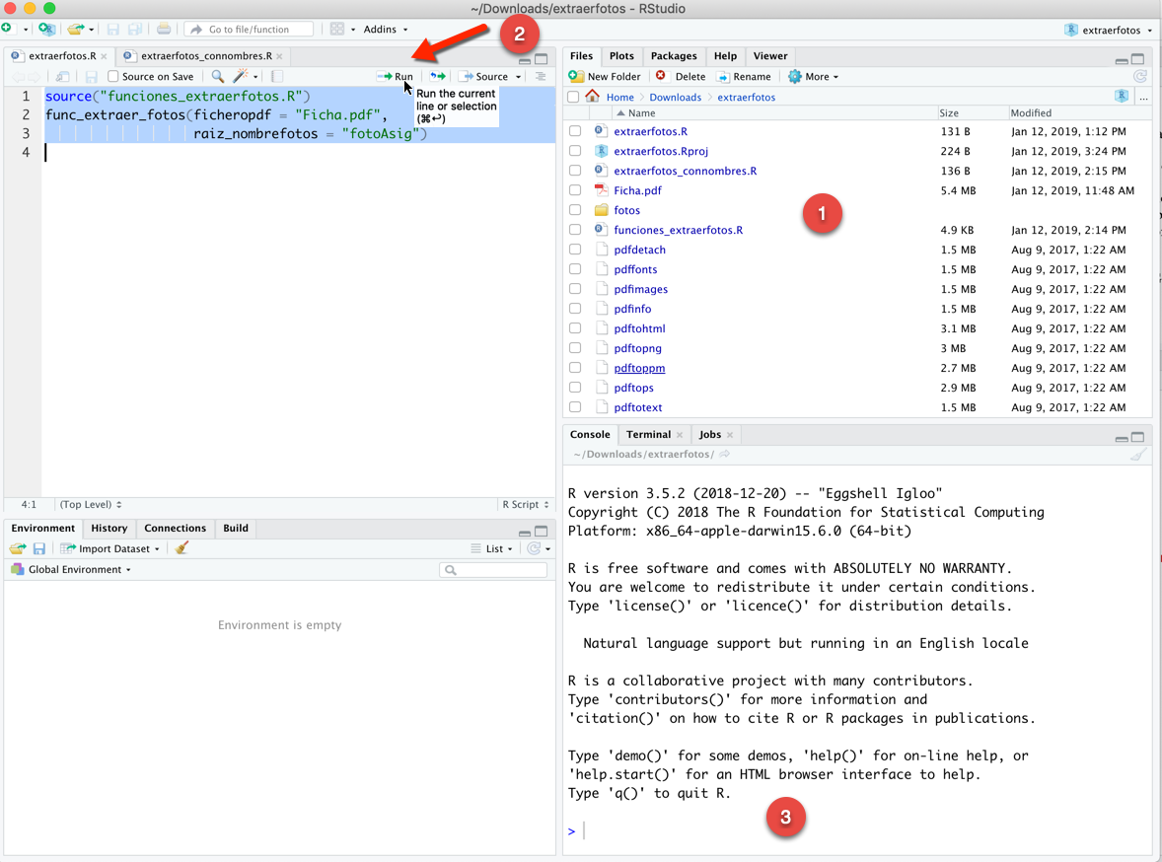Check the box next to Ficha.pdf
The image size is (1162, 862).
pos(575,190)
